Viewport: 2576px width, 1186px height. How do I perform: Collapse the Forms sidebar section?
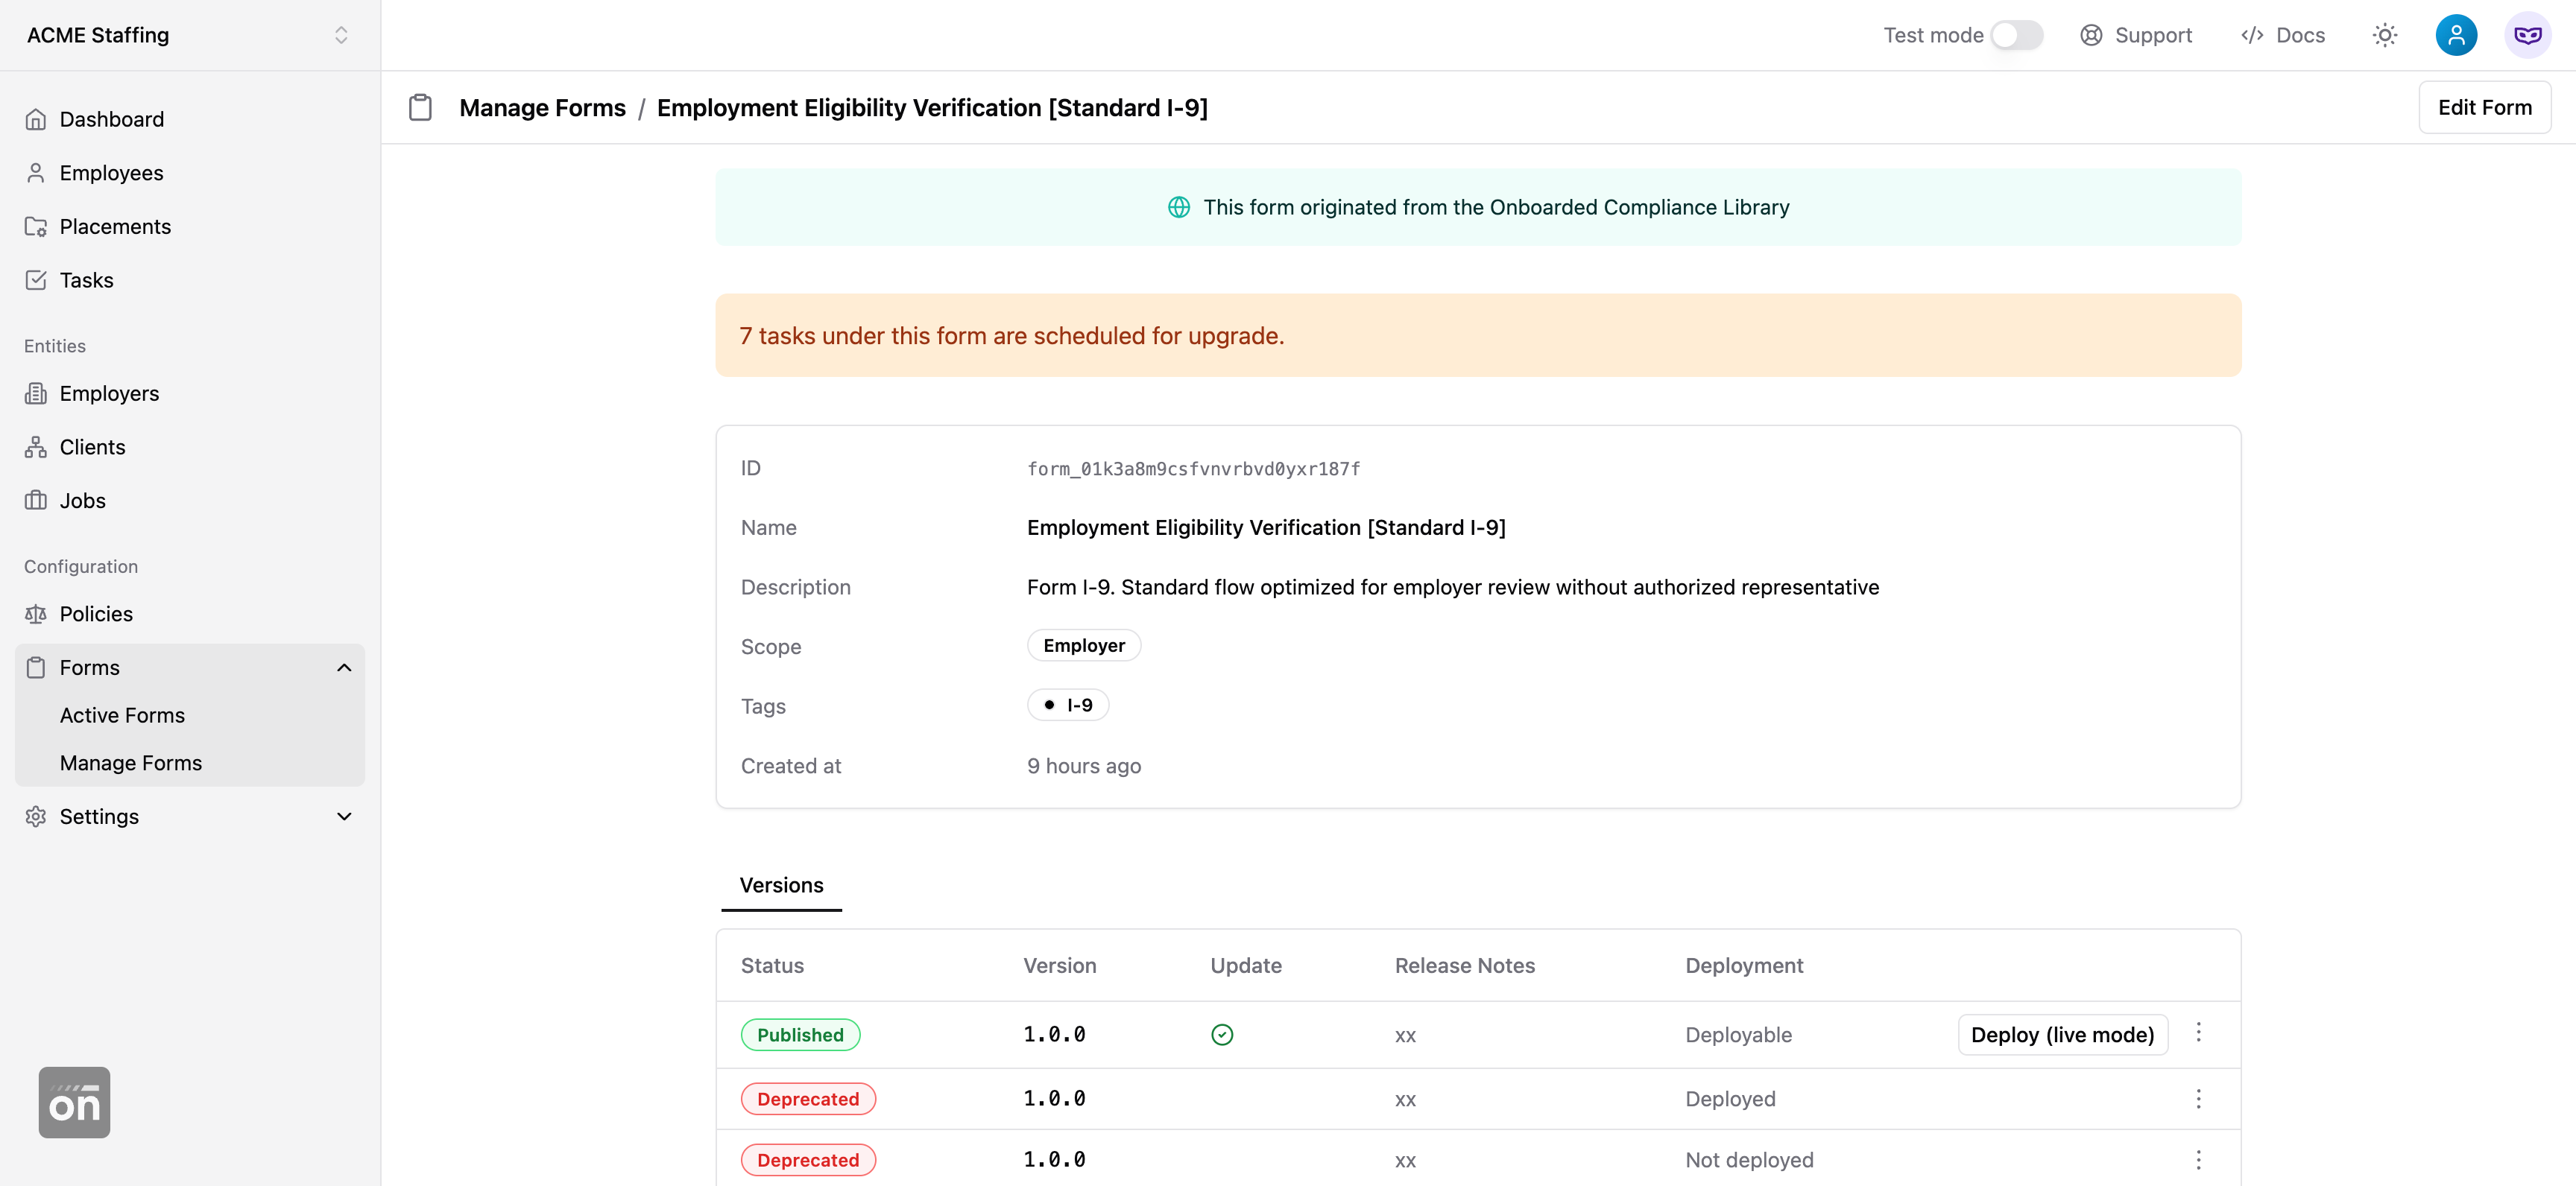pos(344,667)
